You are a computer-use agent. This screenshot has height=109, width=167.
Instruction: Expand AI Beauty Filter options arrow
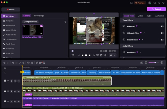pyautogui.click(x=144, y=33)
